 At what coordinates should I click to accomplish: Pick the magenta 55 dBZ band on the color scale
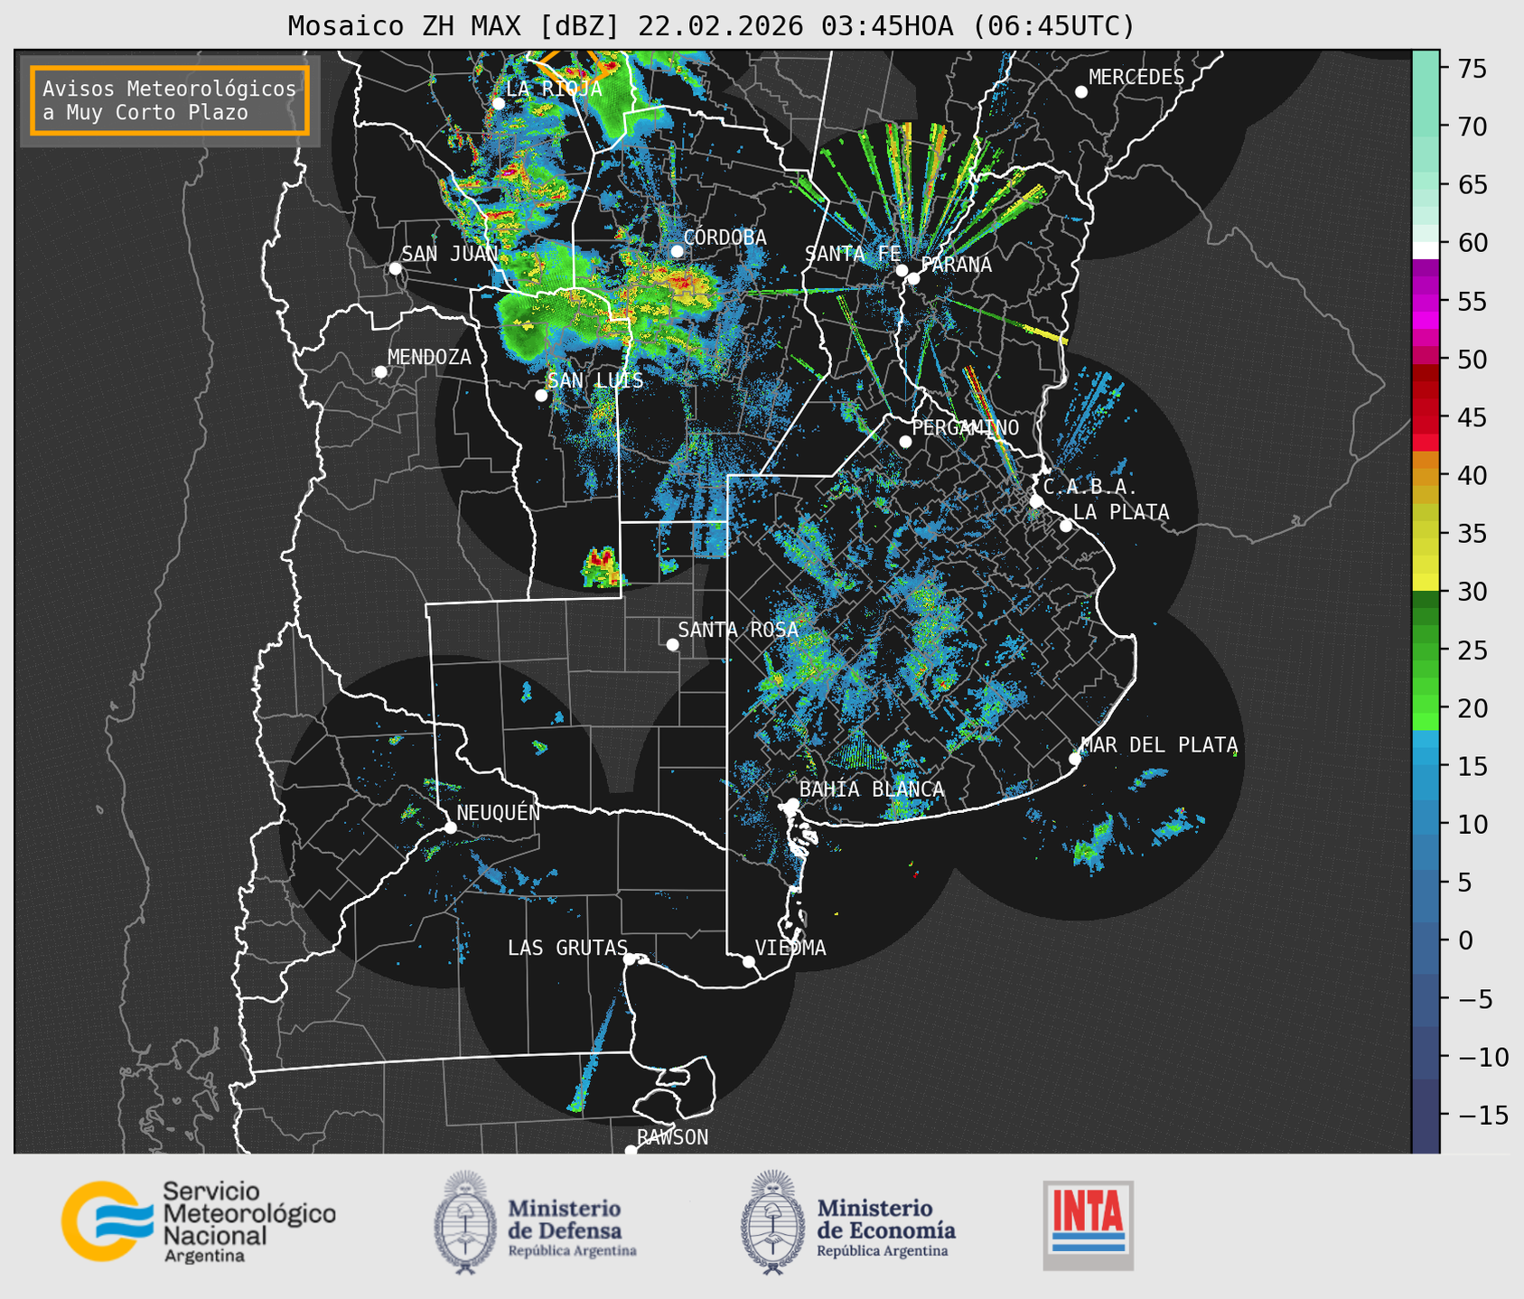(x=1426, y=304)
